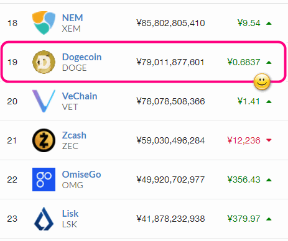Click green up arrow beside Lisk price
The height and width of the screenshot is (241, 288).
269,219
